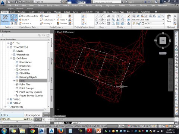Click the layer lightbulb on/off icon

(134, 23)
